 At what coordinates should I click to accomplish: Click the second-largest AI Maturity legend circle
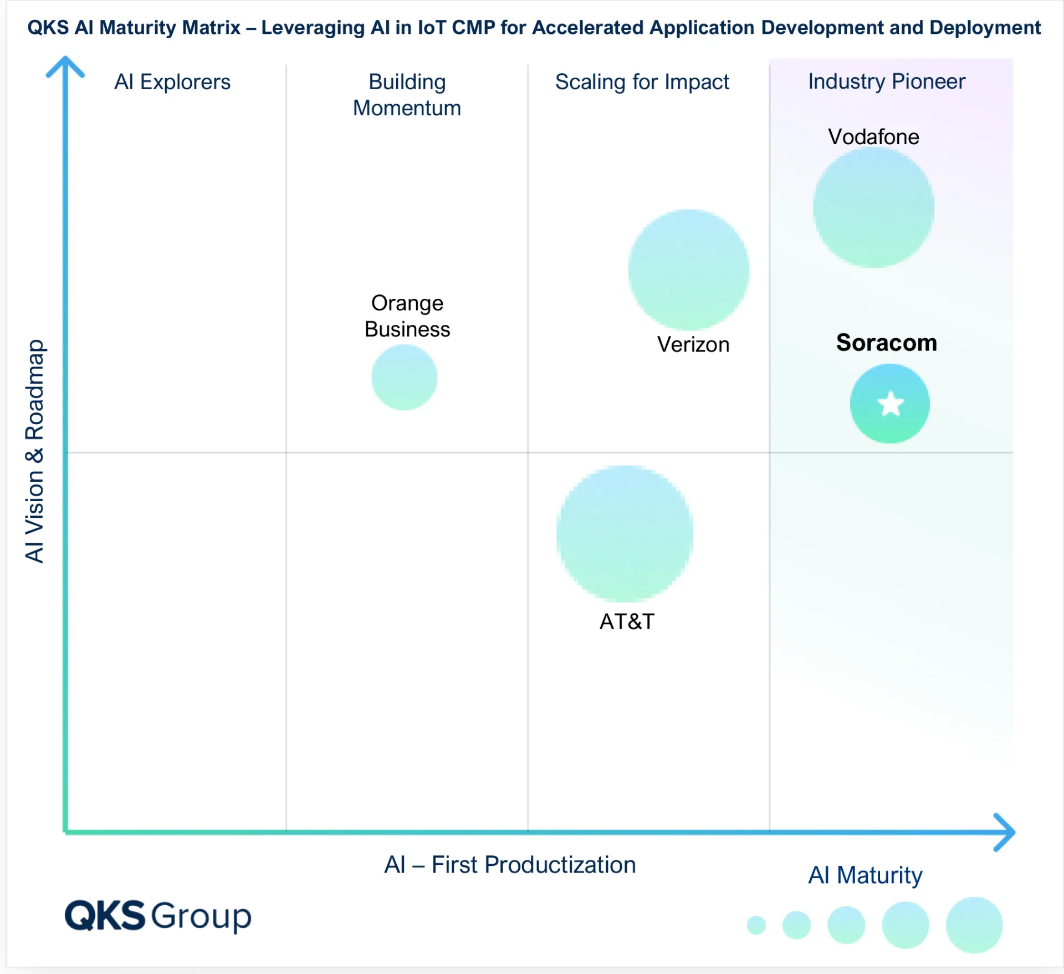906,925
